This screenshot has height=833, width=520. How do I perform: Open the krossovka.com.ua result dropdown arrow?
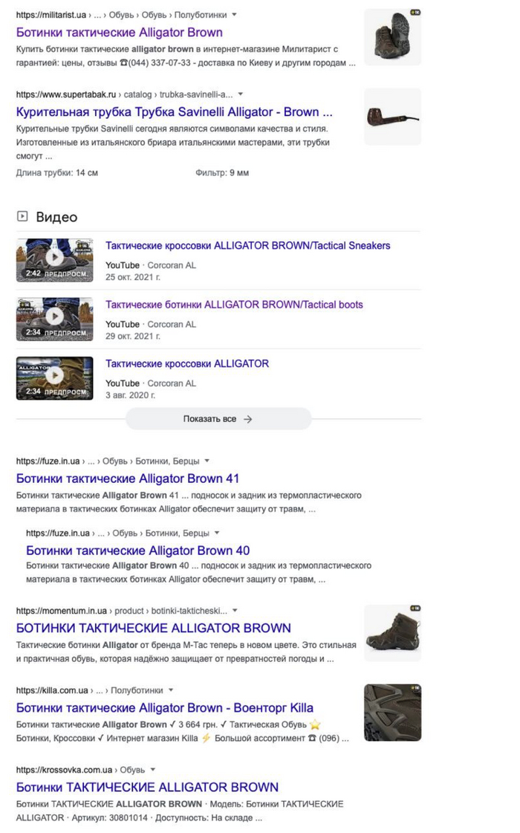(153, 770)
